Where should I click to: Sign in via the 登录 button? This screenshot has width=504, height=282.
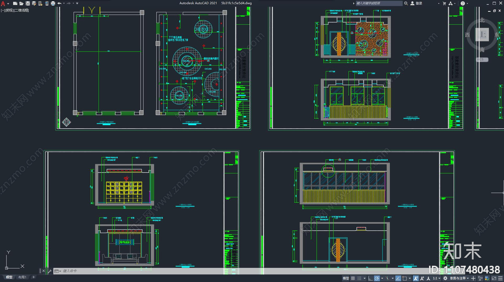(416, 3)
